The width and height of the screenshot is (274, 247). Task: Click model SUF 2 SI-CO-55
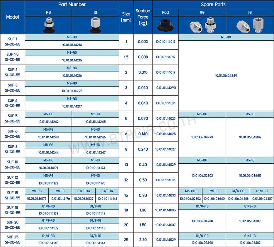click(x=13, y=72)
